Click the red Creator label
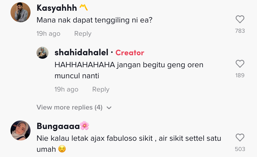This screenshot has width=257, height=157. (130, 53)
